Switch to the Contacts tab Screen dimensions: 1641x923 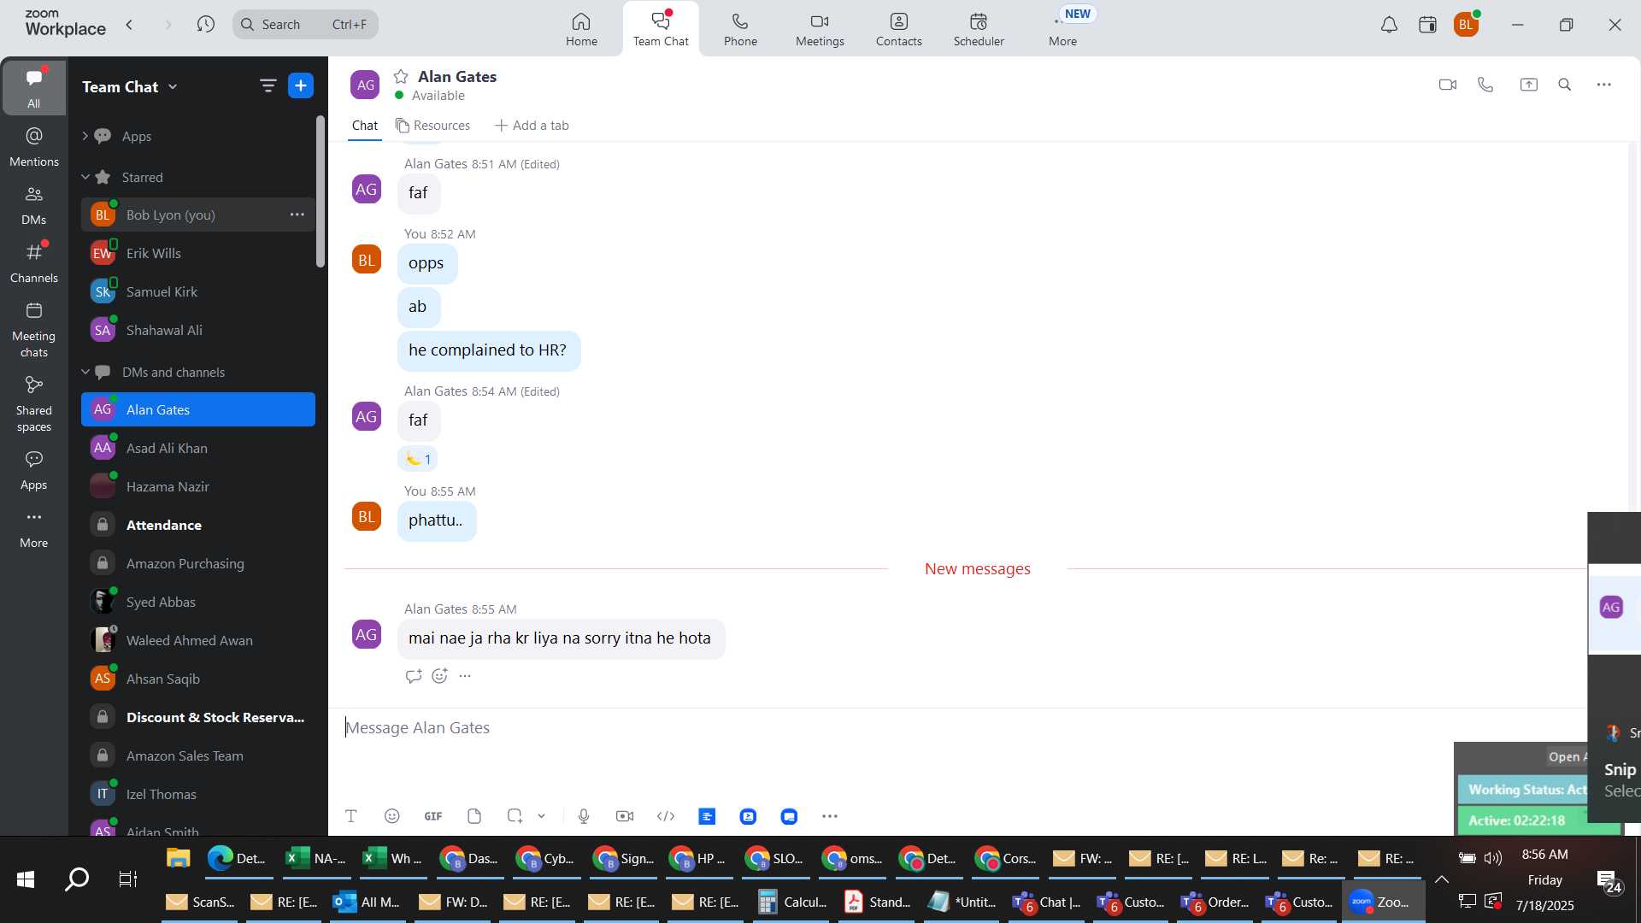click(x=898, y=29)
